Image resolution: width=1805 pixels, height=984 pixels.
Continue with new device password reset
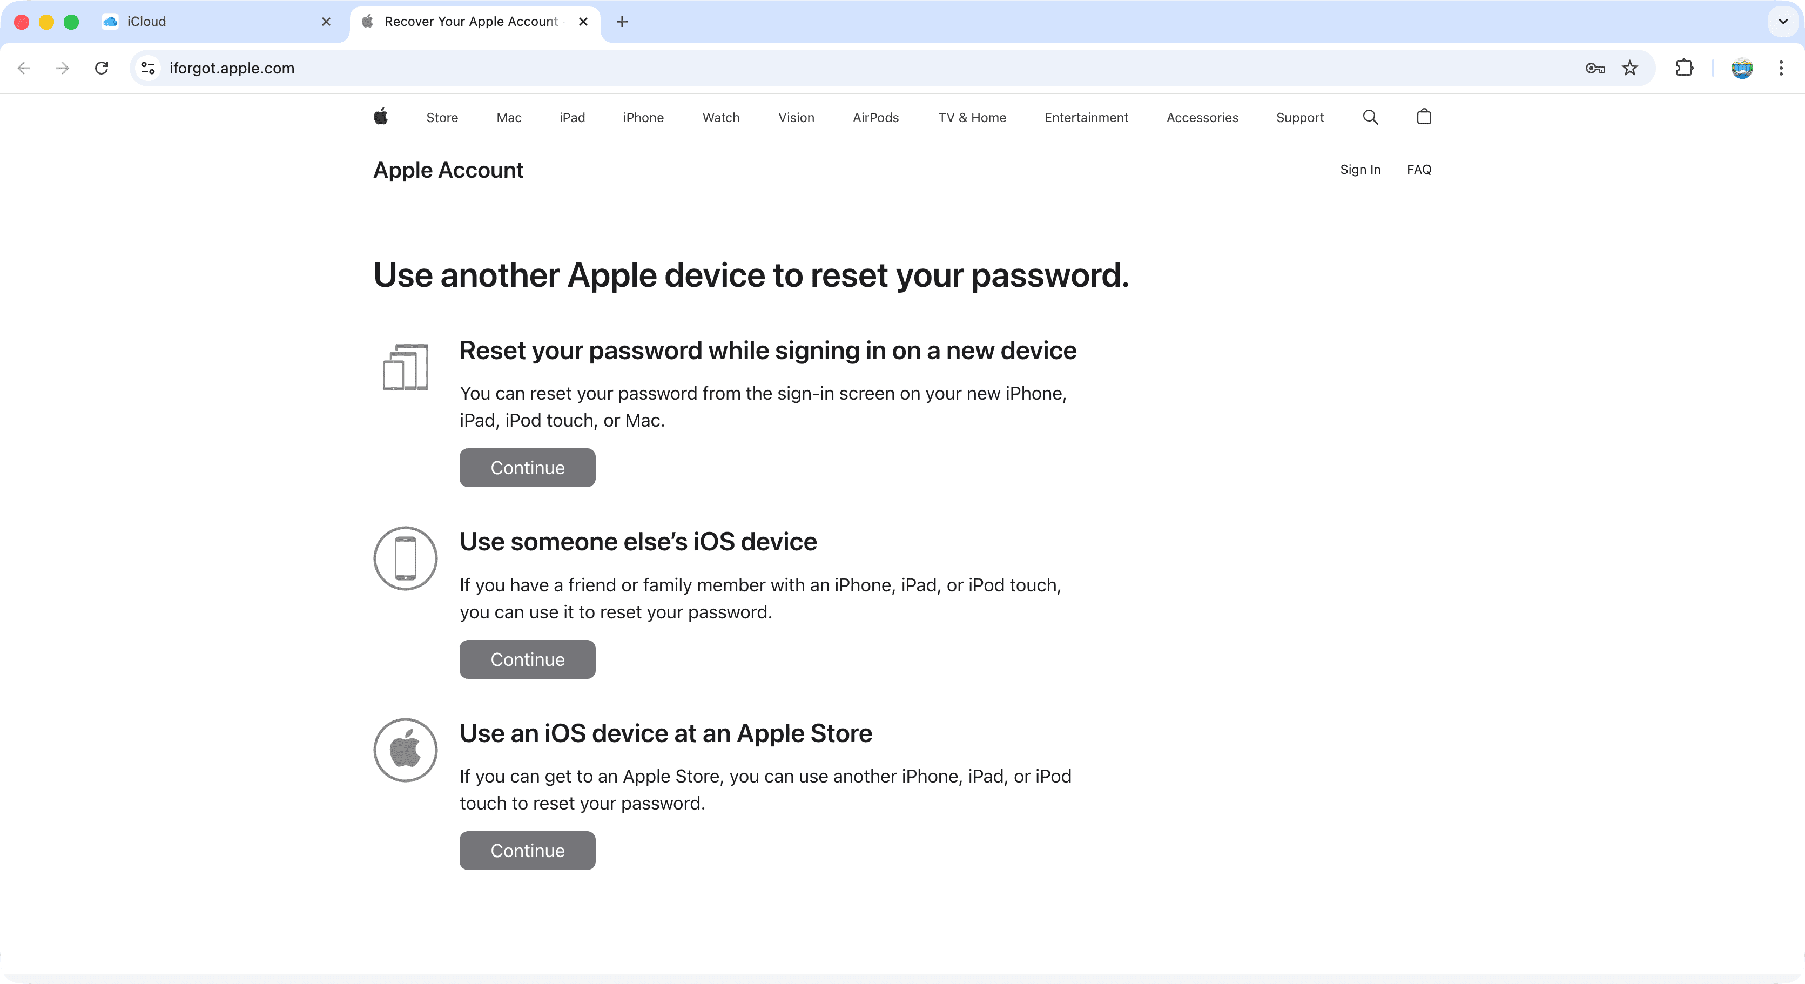pyautogui.click(x=527, y=468)
